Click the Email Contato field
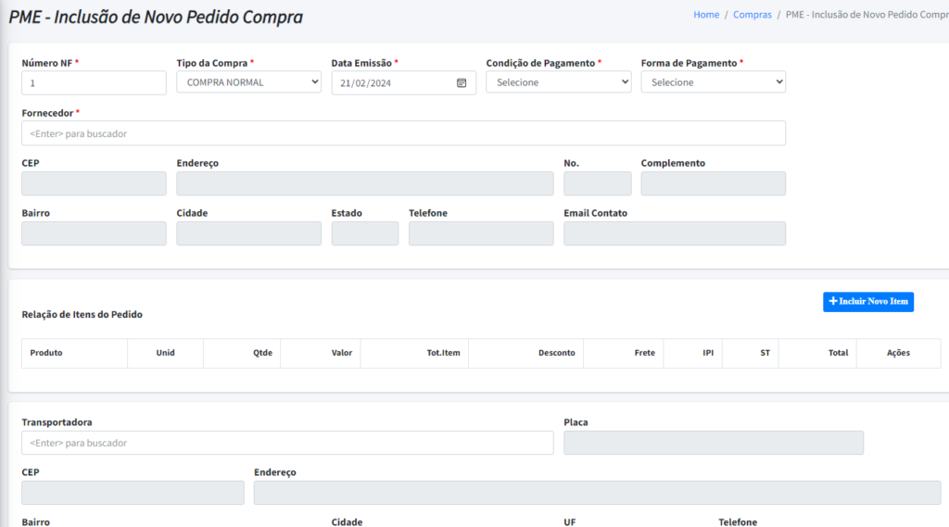The height and width of the screenshot is (527, 949). click(674, 233)
